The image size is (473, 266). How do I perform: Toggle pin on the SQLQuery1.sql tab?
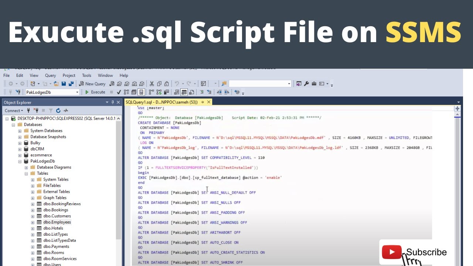tap(203, 102)
